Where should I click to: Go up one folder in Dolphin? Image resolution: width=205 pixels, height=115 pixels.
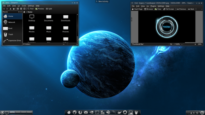11,9
